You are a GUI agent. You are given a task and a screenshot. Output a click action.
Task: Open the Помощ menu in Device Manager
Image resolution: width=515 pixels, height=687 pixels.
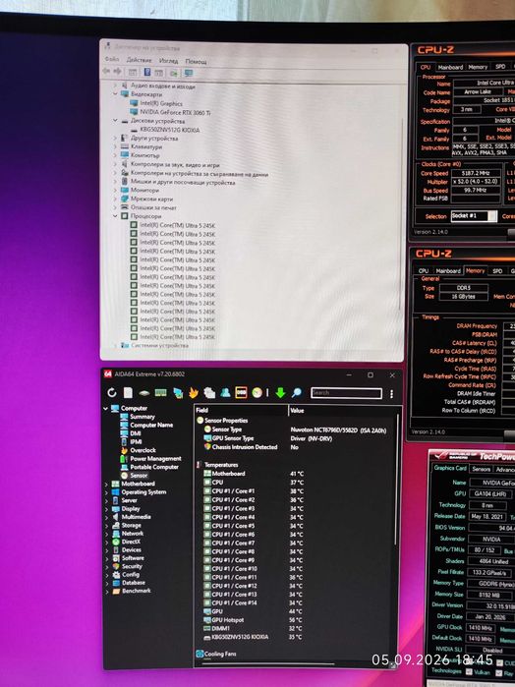pos(196,61)
